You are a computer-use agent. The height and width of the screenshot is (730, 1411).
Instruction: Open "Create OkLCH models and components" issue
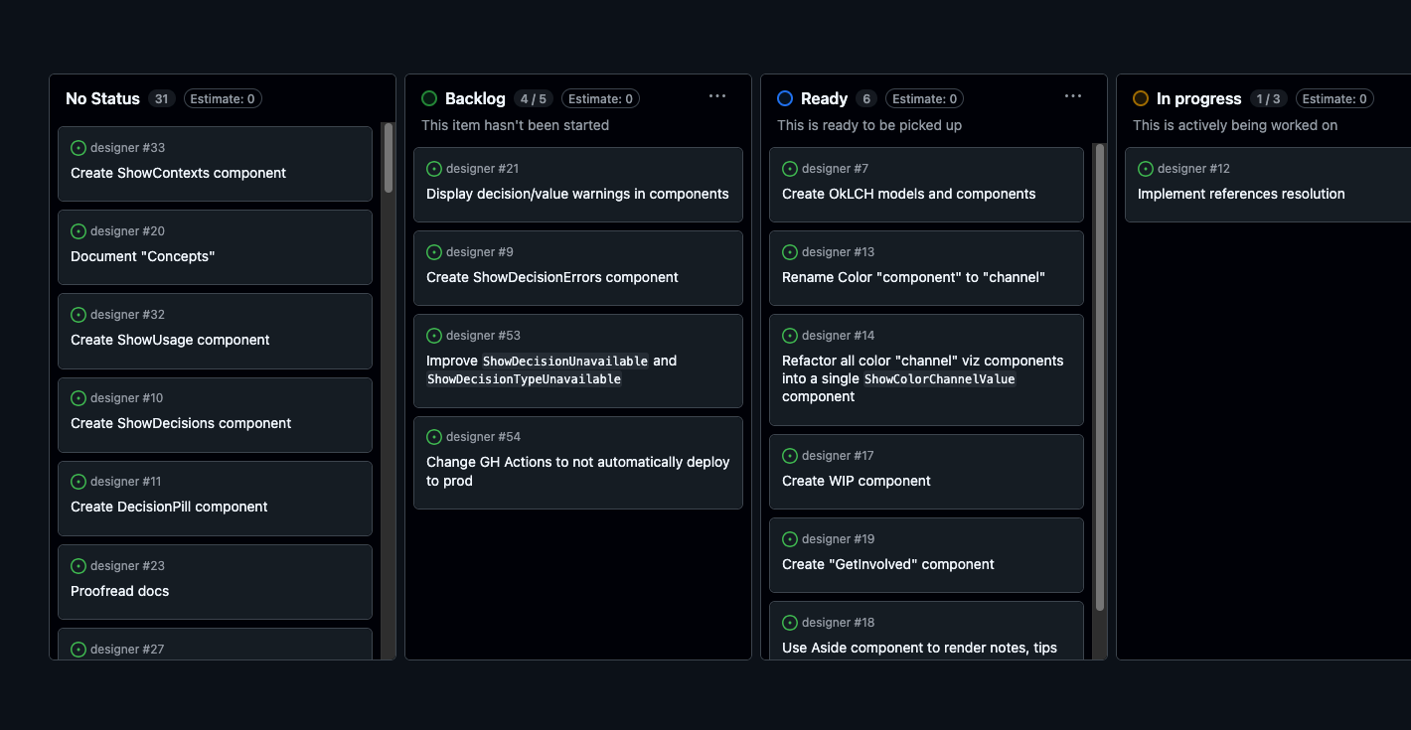coord(908,194)
